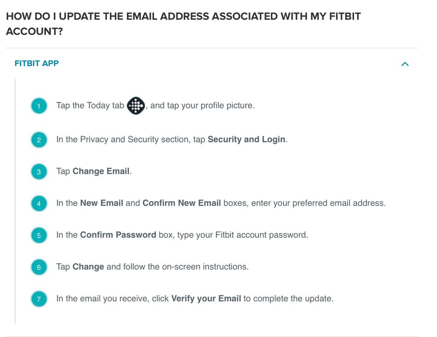Click the bold New Email text
437x337 pixels.
tap(101, 203)
